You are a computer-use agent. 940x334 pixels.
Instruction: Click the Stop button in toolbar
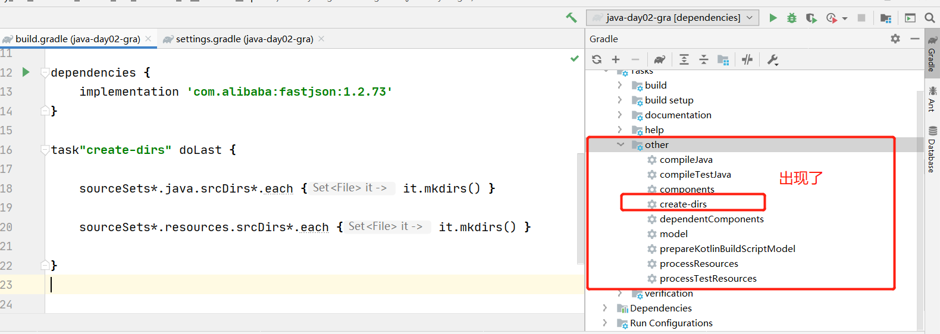[861, 18]
